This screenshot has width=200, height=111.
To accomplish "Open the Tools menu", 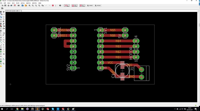I will click(x=18, y=3).
